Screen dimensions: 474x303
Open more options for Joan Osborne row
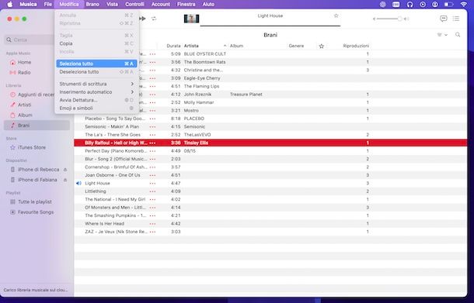152,175
